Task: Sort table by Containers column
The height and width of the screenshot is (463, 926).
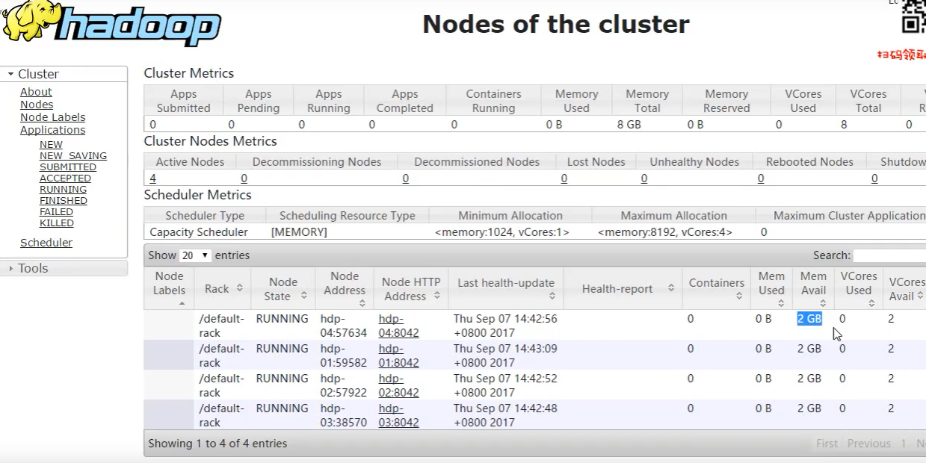Action: click(x=716, y=288)
